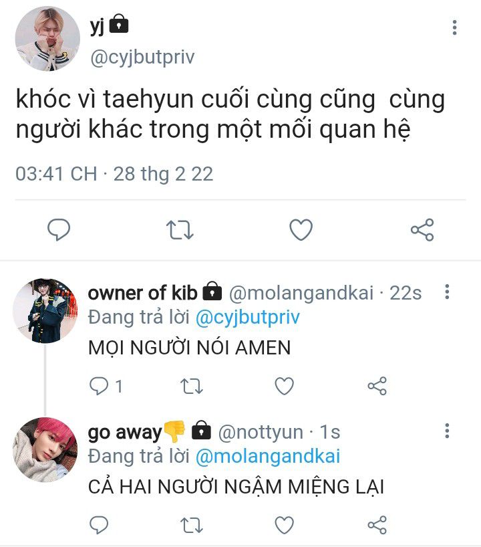
Task: Reply to the main yj tweet
Action: (x=59, y=229)
